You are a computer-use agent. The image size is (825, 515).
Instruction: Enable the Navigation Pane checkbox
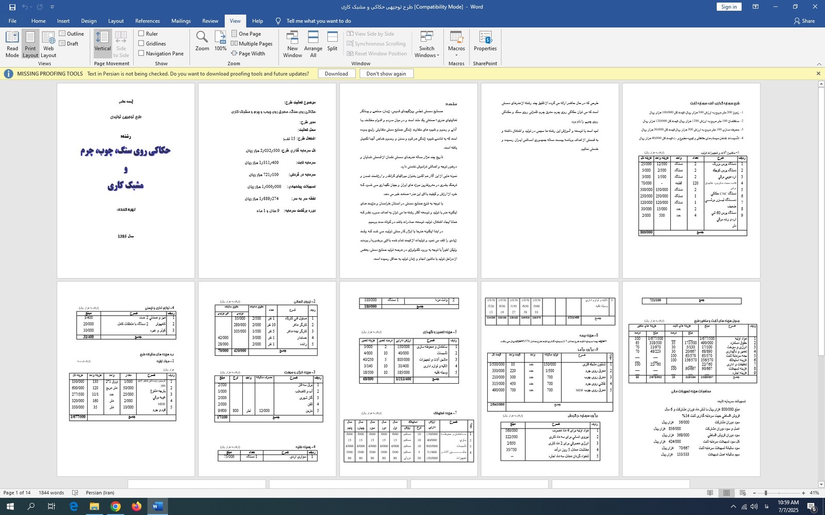[x=161, y=54]
